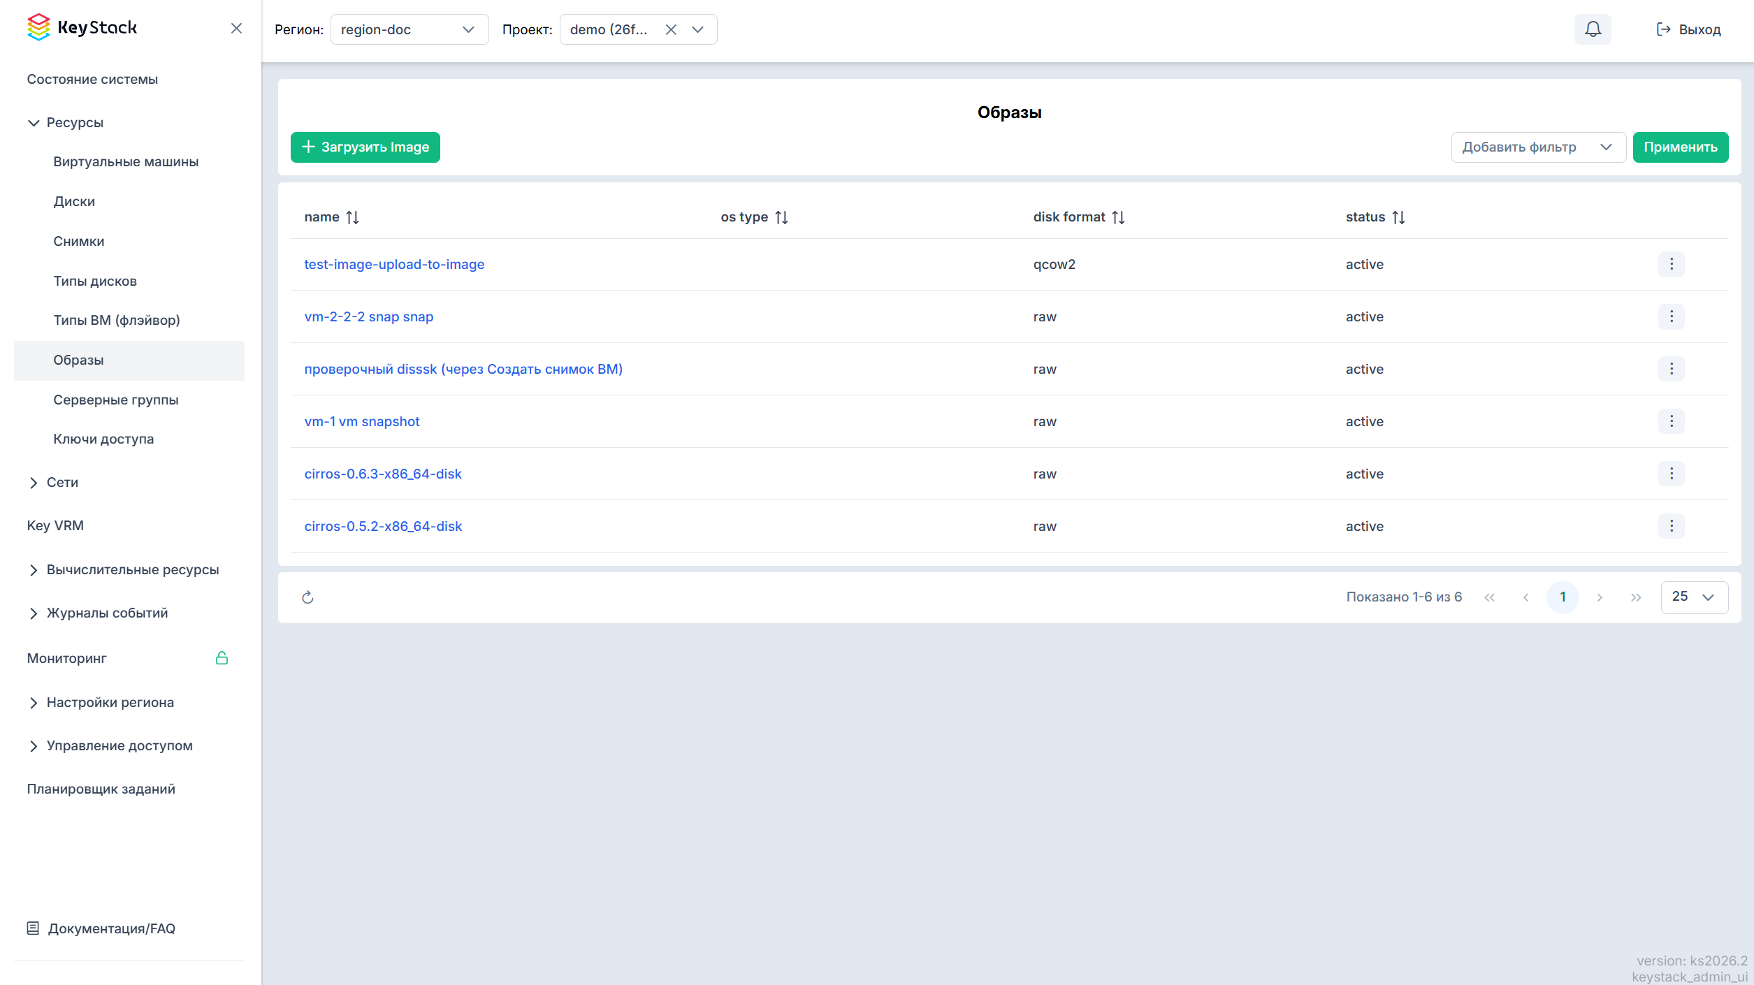Click 'Показано 1-6 из 6' text
Image resolution: width=1754 pixels, height=985 pixels.
[x=1404, y=597]
